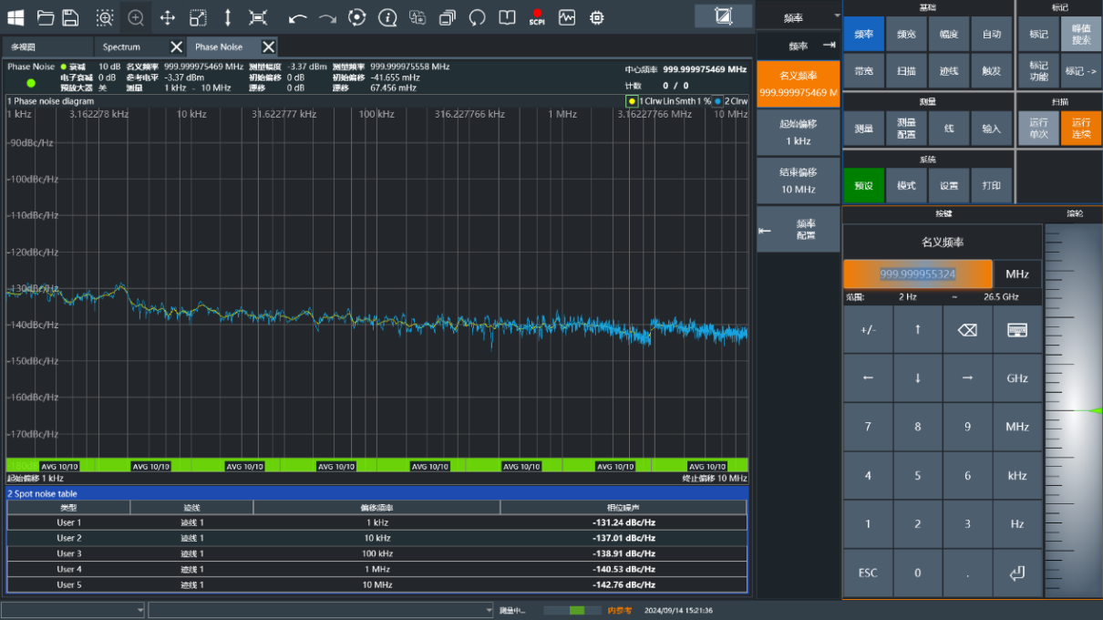This screenshot has width=1103, height=620.
Task: Click the circular refresh arrow icon
Action: [478, 17]
